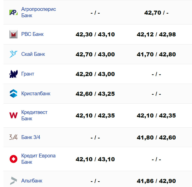Image resolution: width=192 pixels, height=187 pixels.
Task: Click the Кредит Европа Банк red logo
Action: click(13, 159)
